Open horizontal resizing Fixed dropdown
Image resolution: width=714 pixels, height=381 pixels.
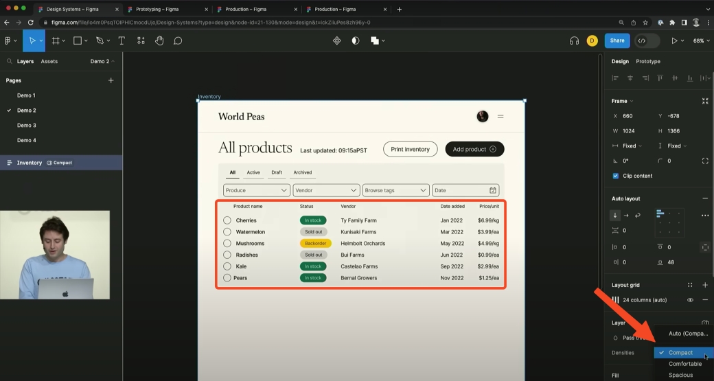tap(632, 146)
